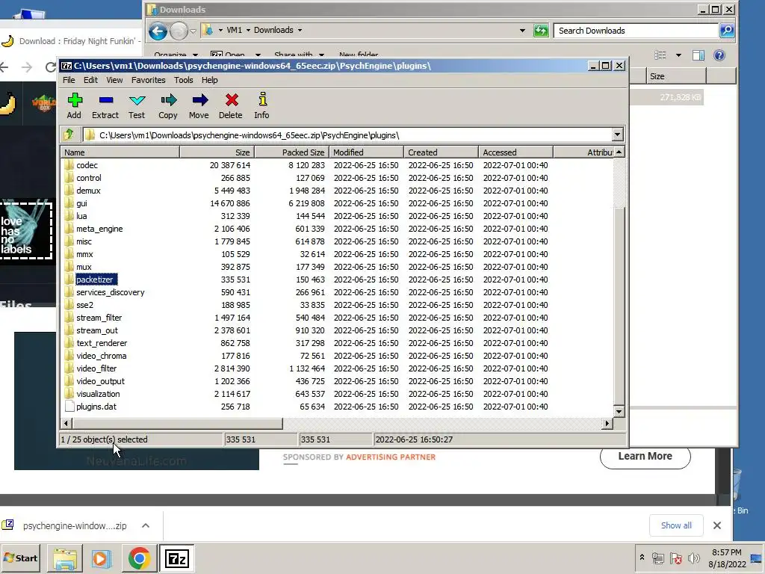This screenshot has width=765, height=574.
Task: Sort by Size column in Downloads window
Action: pos(677,76)
